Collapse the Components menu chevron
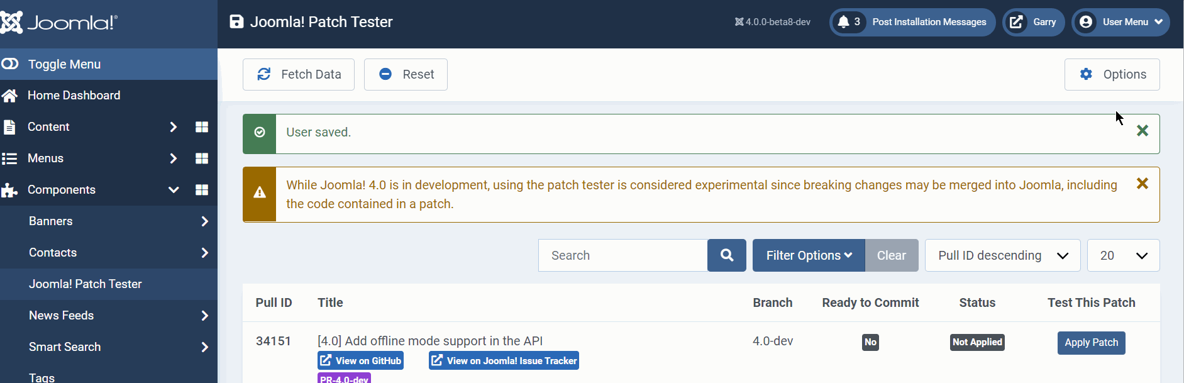 (x=174, y=190)
